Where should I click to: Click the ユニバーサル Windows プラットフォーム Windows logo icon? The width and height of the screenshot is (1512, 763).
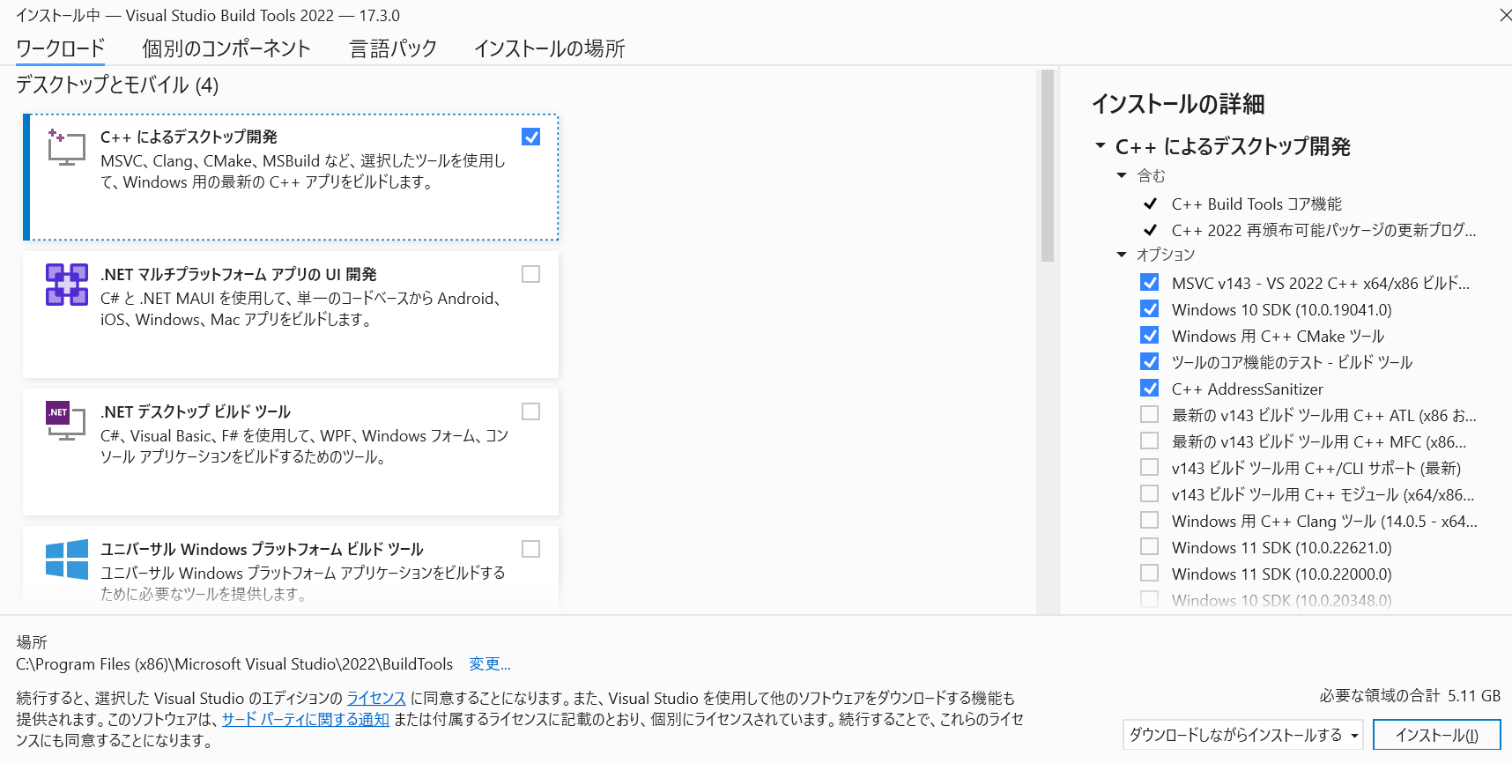click(x=67, y=559)
